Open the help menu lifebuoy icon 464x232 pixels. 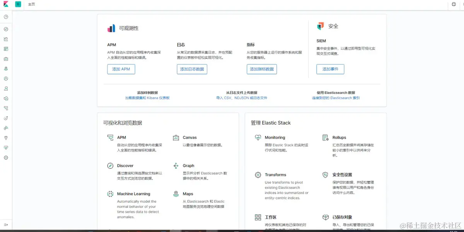(x=454, y=4)
